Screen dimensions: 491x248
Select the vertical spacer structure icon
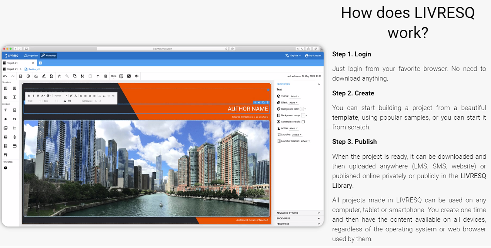(x=15, y=97)
